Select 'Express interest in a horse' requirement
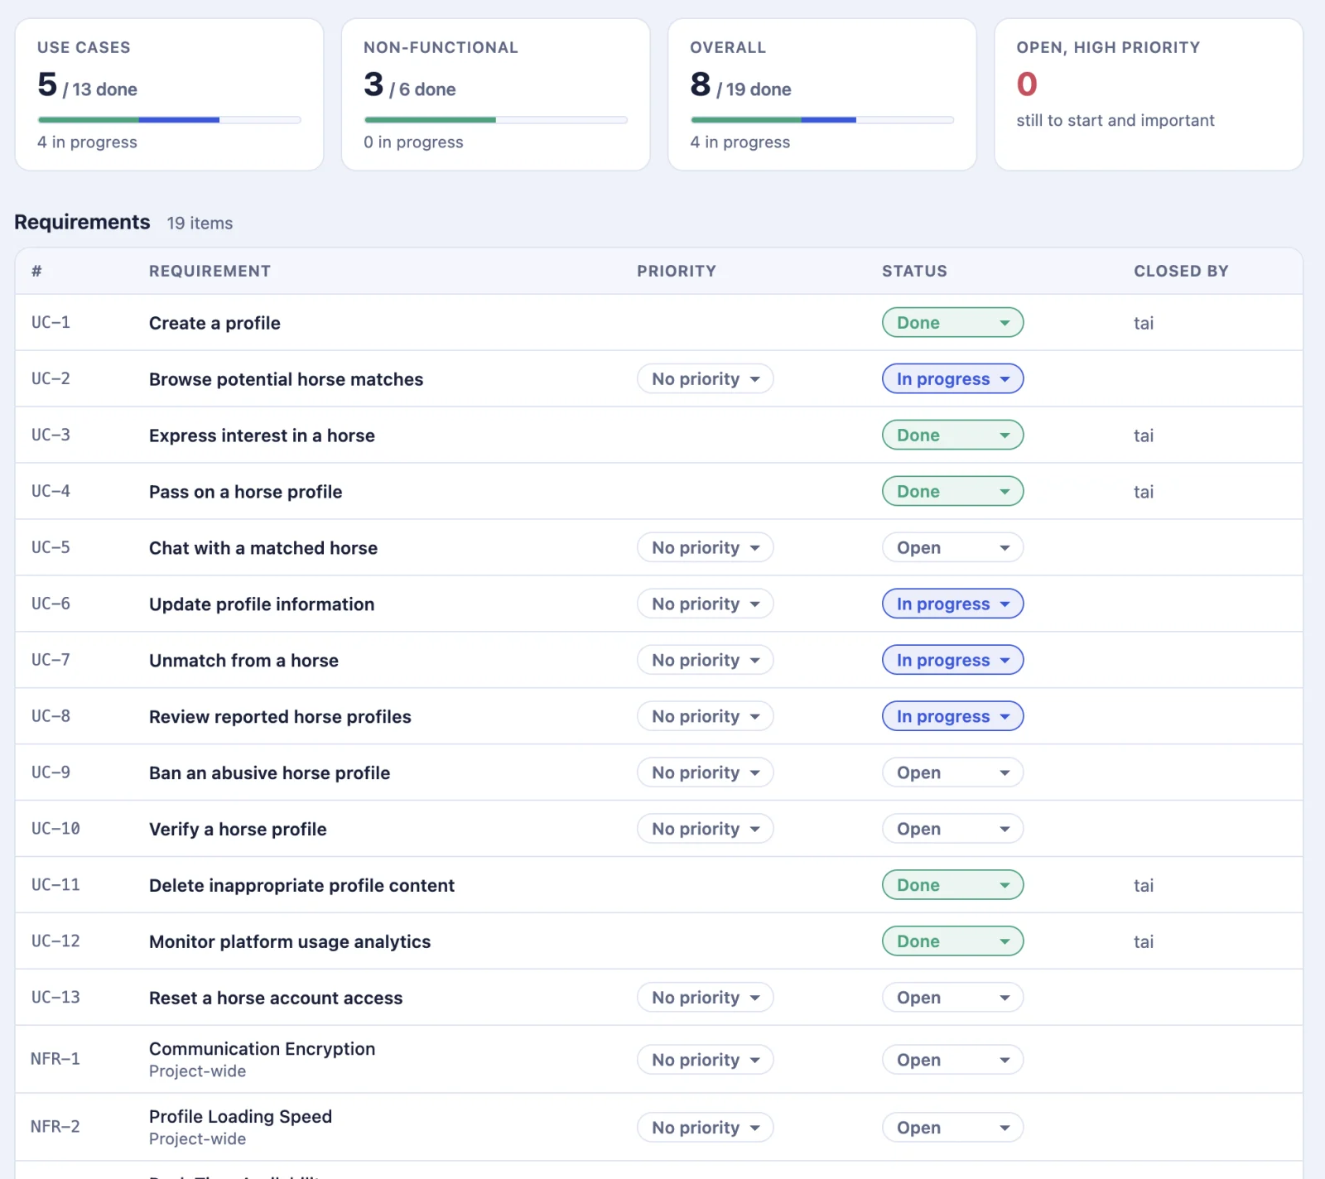The width and height of the screenshot is (1325, 1179). coord(262,436)
